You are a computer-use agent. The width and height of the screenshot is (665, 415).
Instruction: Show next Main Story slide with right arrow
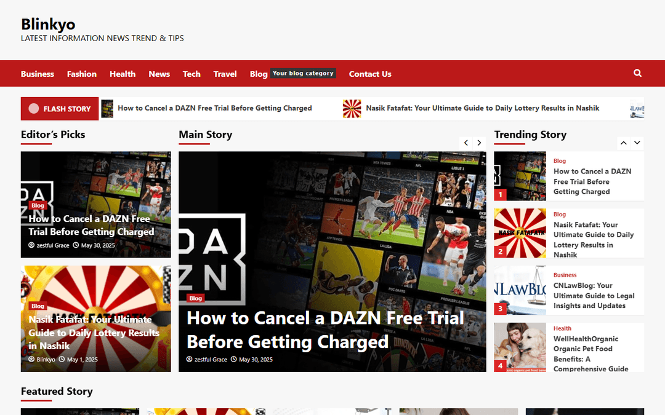[x=479, y=143]
